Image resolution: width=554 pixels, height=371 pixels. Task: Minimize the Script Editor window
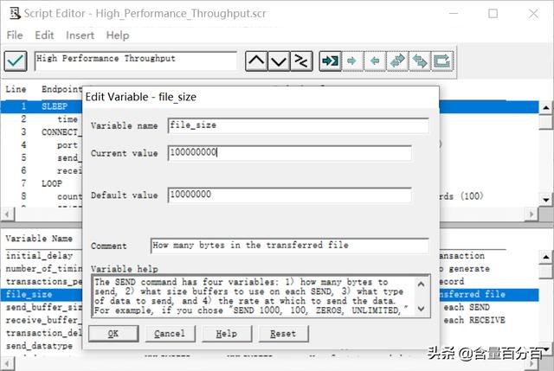pos(454,14)
